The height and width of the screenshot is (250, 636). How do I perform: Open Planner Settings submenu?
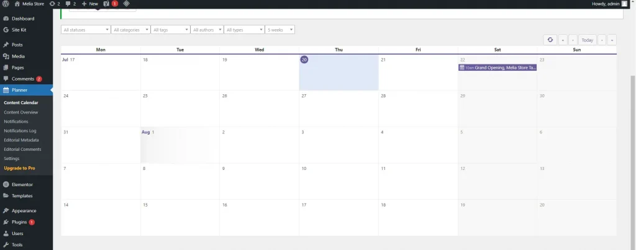coord(11,159)
